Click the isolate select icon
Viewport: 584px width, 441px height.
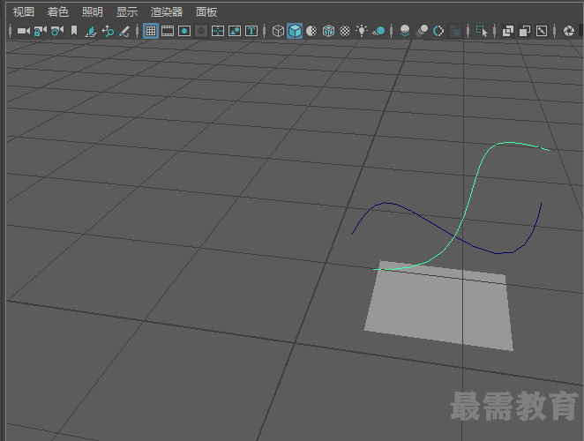(x=482, y=31)
